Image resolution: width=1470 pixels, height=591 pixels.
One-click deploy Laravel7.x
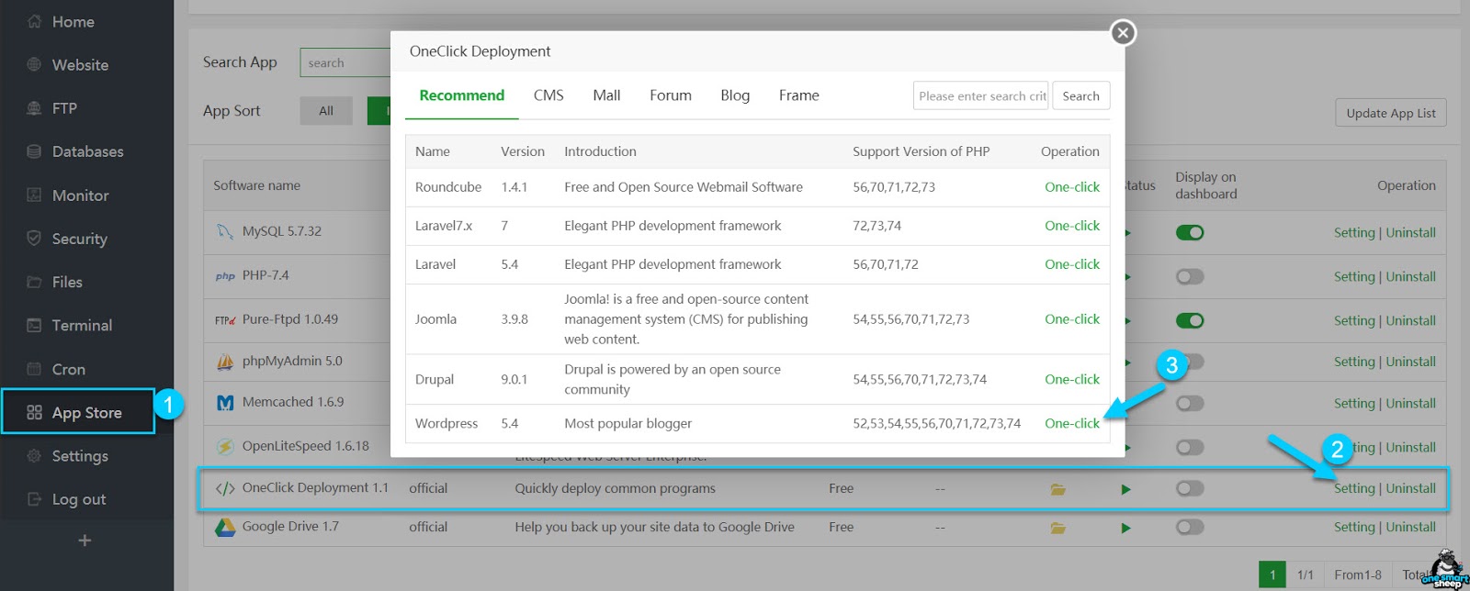(1072, 226)
